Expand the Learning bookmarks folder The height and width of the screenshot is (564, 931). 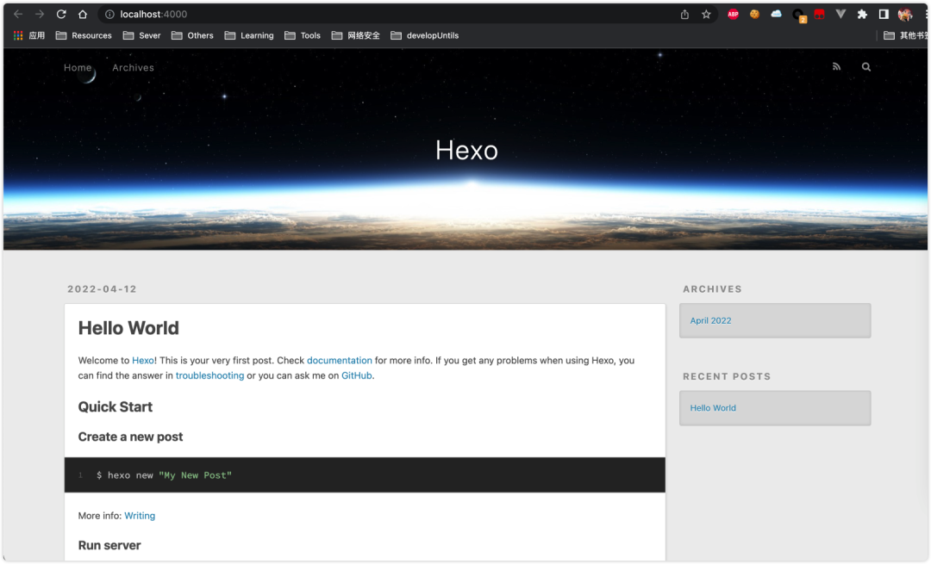[249, 35]
